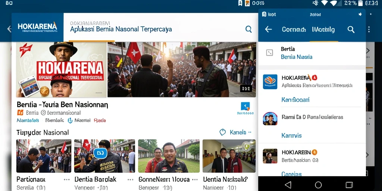Image resolution: width=382 pixels, height=191 pixels.
Task: Select the Bemaiis tag
Action: [54, 120]
